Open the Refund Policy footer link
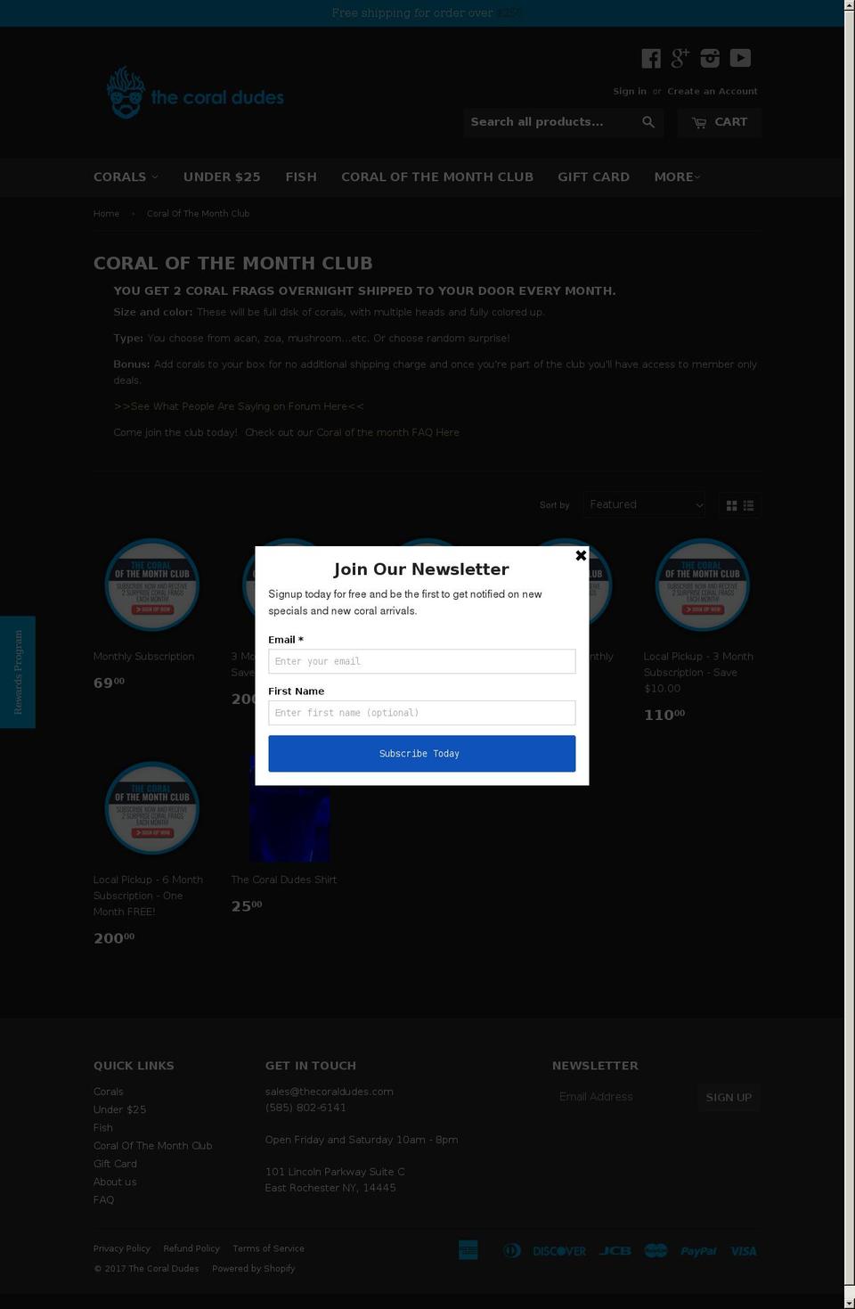Screen dimensions: 855x1309 [x=191, y=1248]
